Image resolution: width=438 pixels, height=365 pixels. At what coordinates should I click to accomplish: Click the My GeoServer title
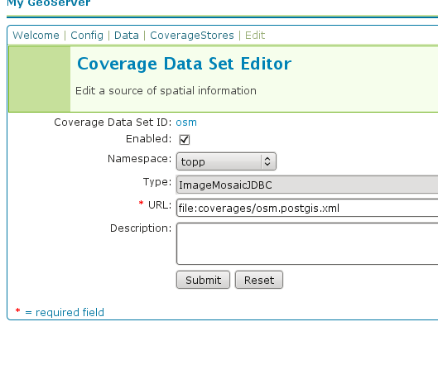(x=49, y=2)
